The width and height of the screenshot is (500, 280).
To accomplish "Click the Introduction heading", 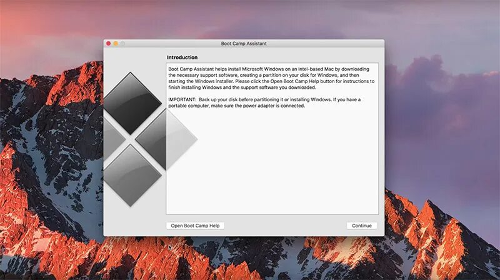I will 182,57.
